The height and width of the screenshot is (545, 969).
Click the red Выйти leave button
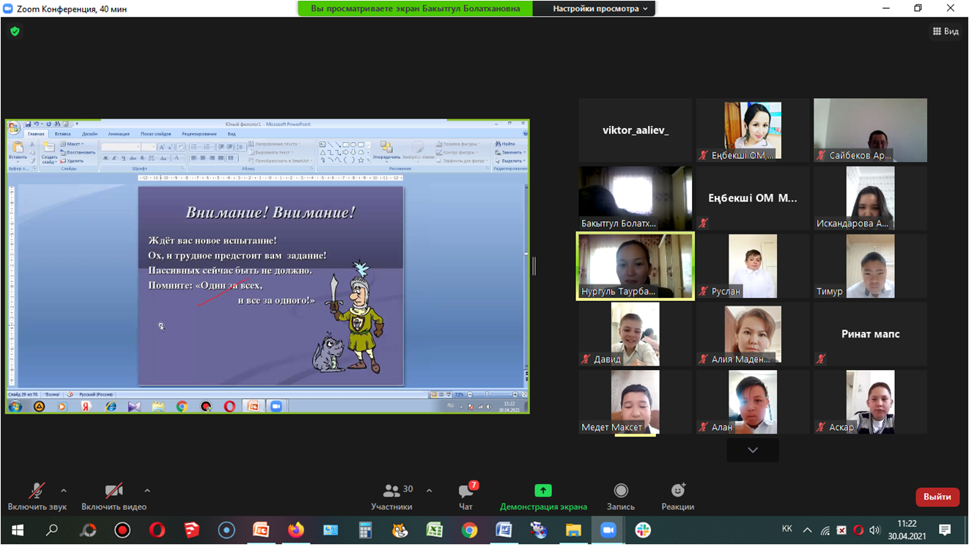coord(937,497)
